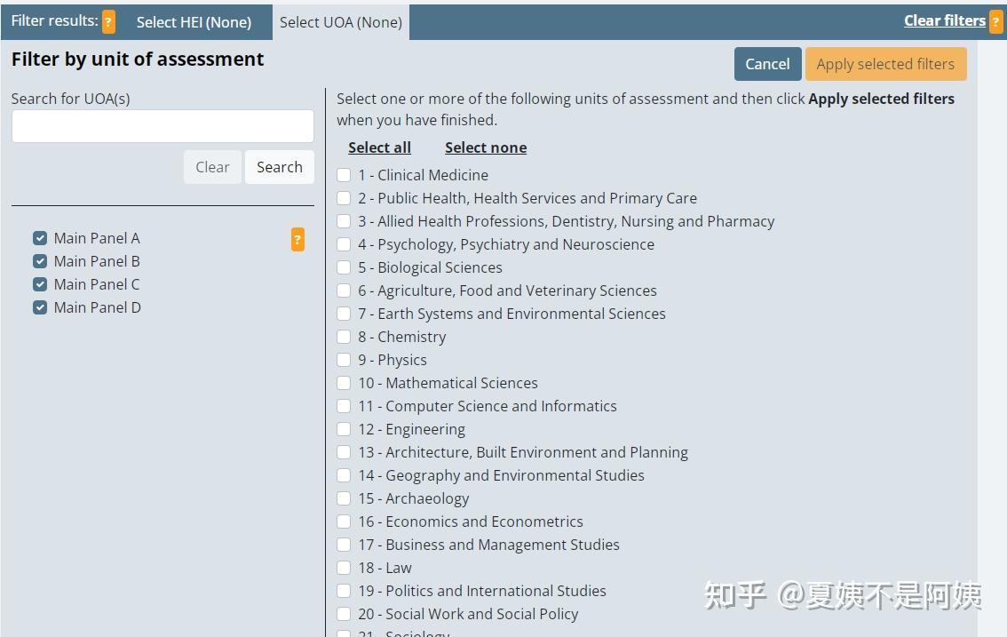Check the Law unit checkbox
Viewport: 1007px width, 637px height.
tap(345, 569)
